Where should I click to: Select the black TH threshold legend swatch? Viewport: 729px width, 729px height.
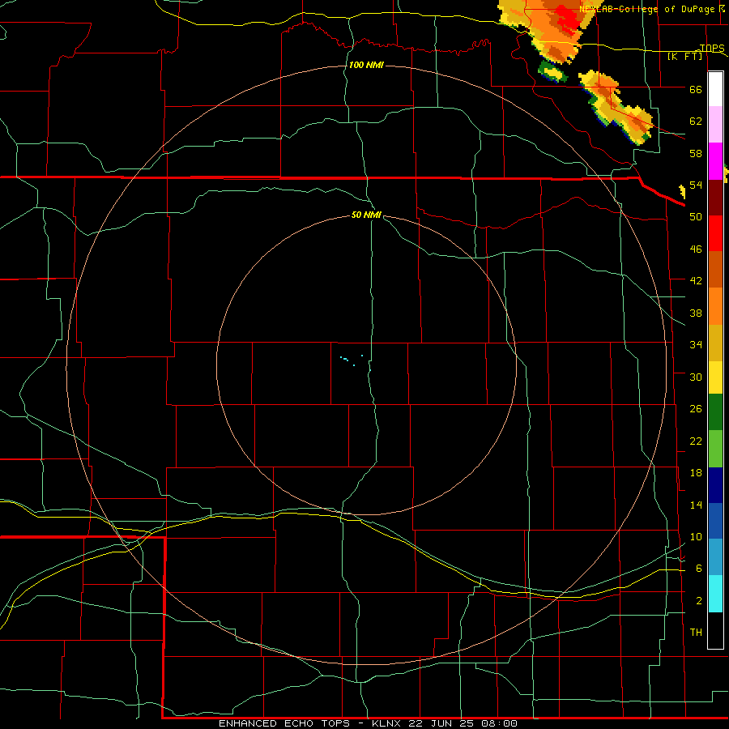[715, 630]
